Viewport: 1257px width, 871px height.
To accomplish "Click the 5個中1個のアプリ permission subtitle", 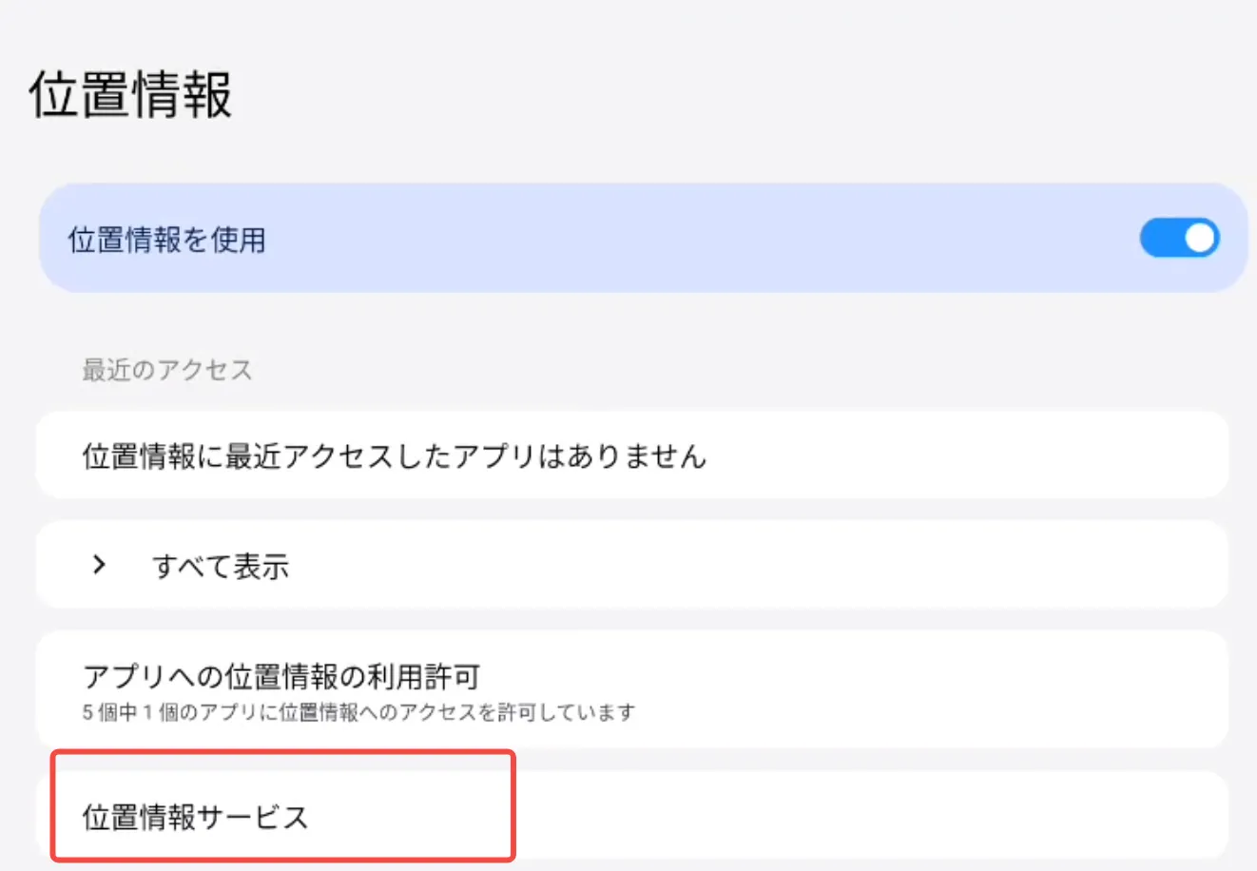I will click(x=358, y=712).
